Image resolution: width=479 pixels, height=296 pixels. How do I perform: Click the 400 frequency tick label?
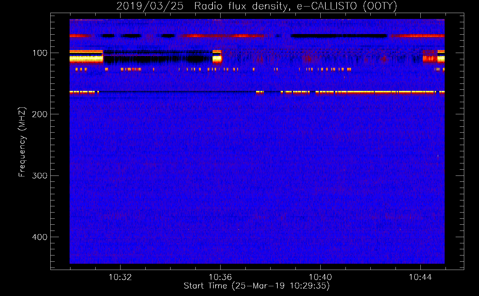tap(40, 237)
